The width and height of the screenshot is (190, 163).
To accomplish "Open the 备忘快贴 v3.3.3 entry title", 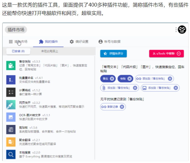I will pyautogui.click(x=30, y=61).
